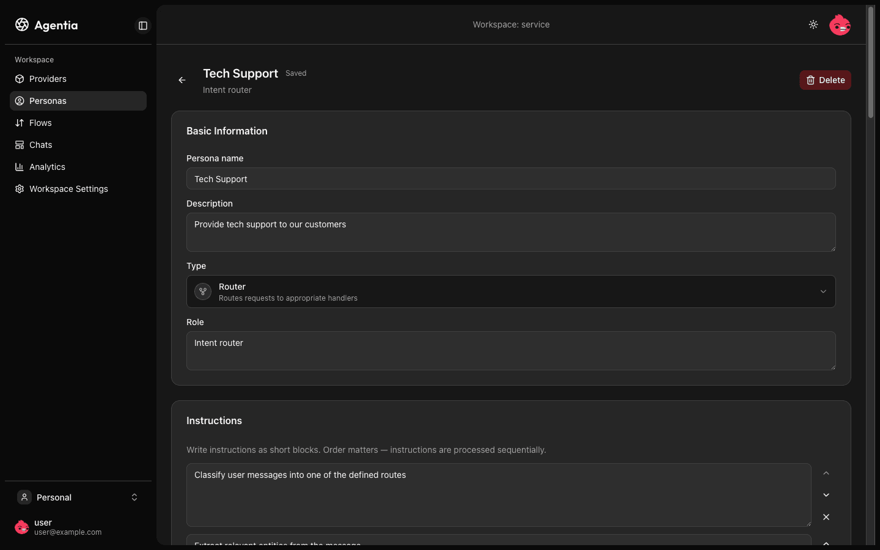Click the Router type icon

click(x=203, y=291)
